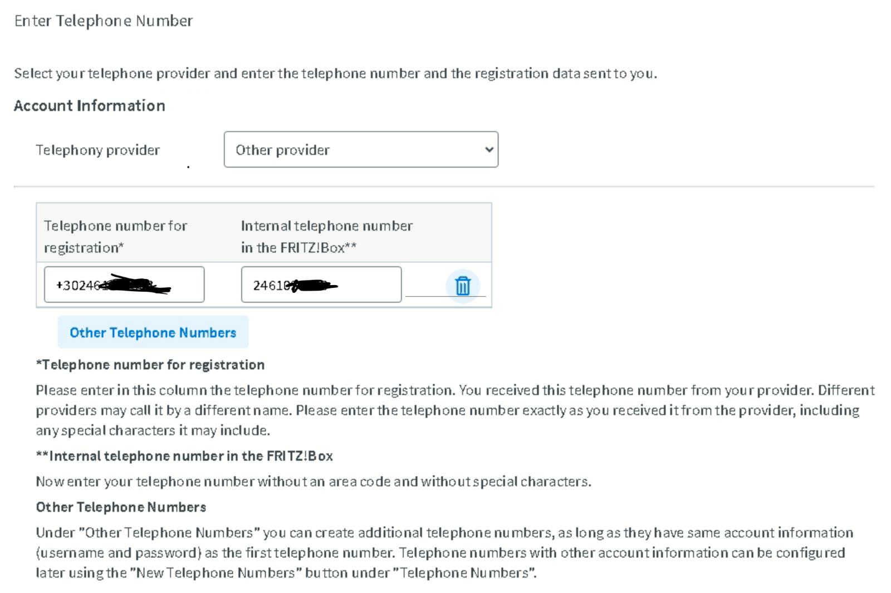The image size is (891, 593).
Task: Delete the telephone number row with trash icon
Action: point(463,286)
